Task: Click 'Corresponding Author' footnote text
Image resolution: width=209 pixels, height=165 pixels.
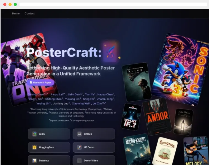Action: coord(82,121)
